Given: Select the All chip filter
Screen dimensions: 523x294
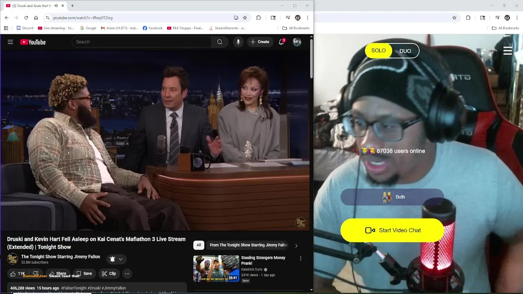Looking at the screenshot, I should coord(199,245).
